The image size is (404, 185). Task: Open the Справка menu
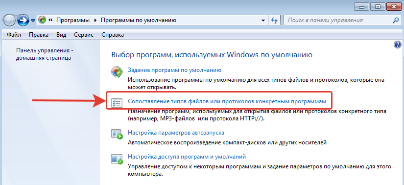(113, 35)
